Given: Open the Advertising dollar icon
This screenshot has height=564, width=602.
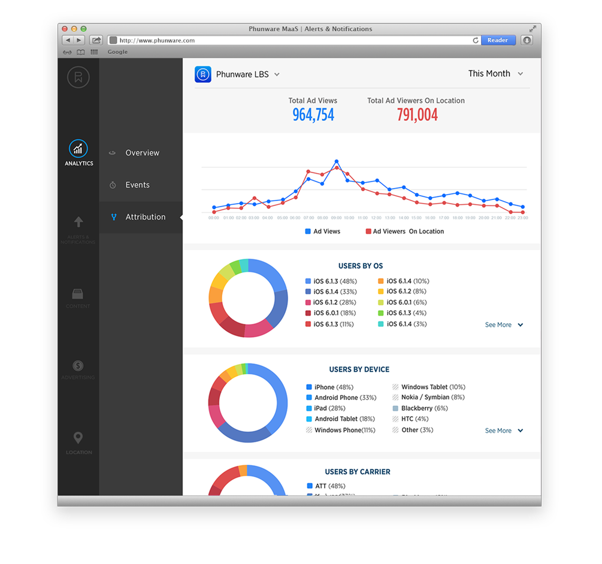Looking at the screenshot, I should [x=78, y=366].
